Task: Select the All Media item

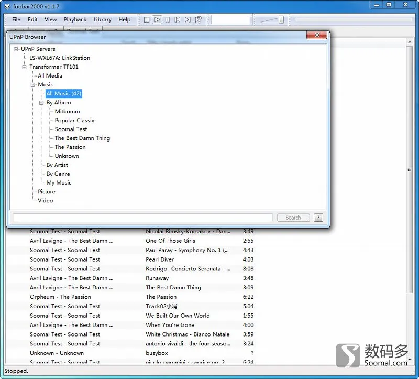Action: click(x=50, y=75)
